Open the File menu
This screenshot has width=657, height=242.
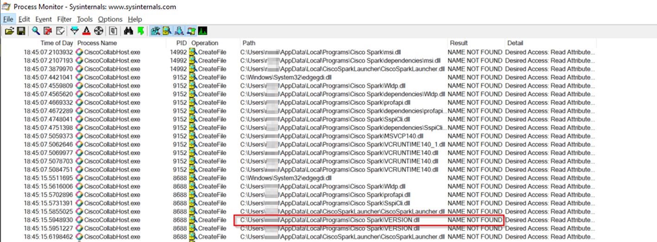tap(8, 19)
